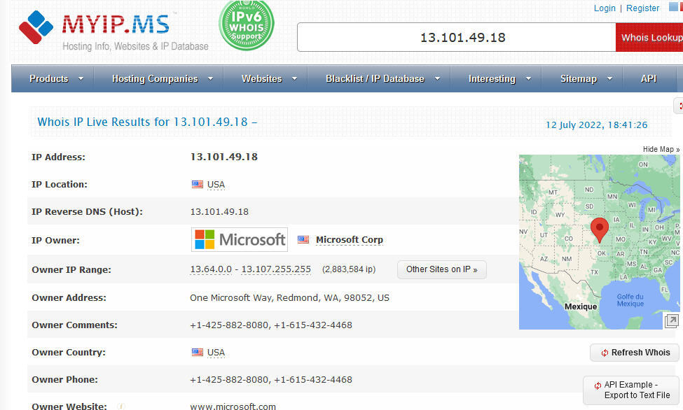Image resolution: width=683 pixels, height=410 pixels.
Task: Click the (2,883,584 ip) count text
Action: [x=349, y=269]
